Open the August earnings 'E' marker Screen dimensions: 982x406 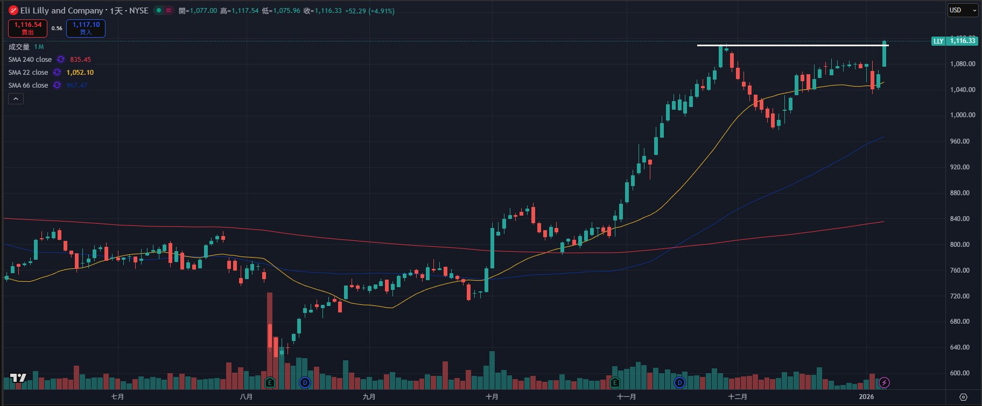[x=270, y=383]
